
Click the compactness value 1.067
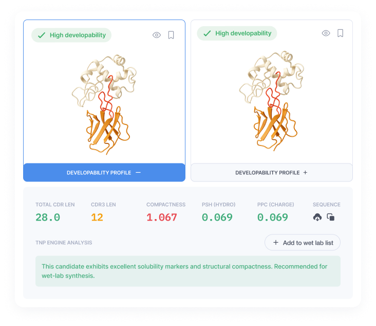(x=162, y=218)
